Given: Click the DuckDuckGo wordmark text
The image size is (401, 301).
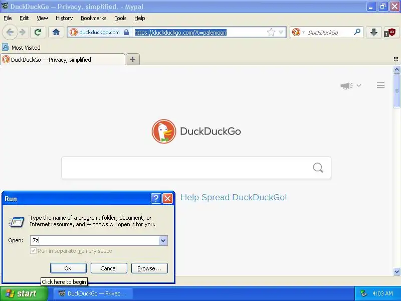Looking at the screenshot, I should click(x=211, y=131).
